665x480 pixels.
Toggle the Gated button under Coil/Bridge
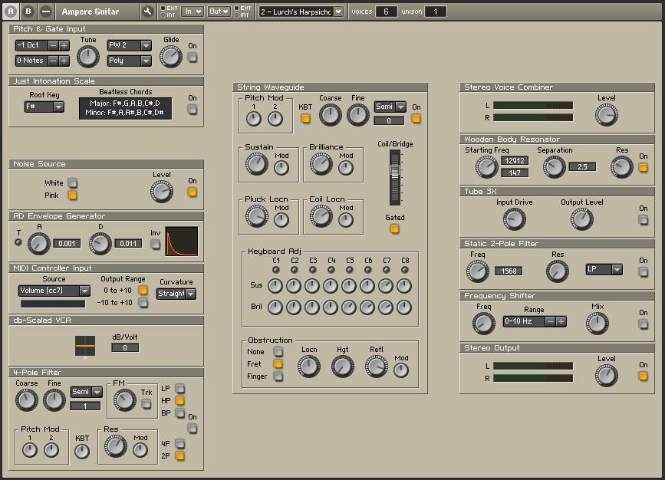tap(395, 228)
